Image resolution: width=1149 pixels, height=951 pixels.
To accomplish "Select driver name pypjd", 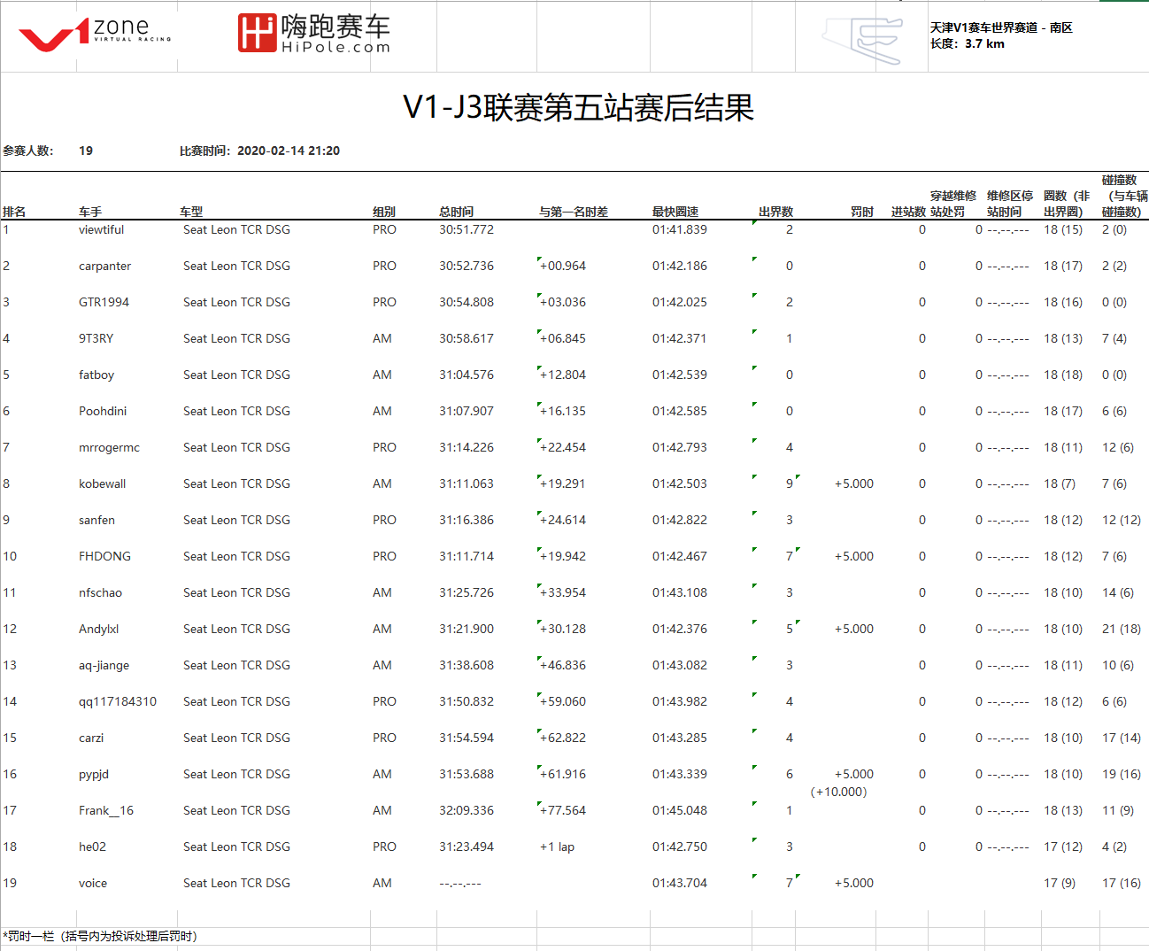I will pyautogui.click(x=94, y=774).
